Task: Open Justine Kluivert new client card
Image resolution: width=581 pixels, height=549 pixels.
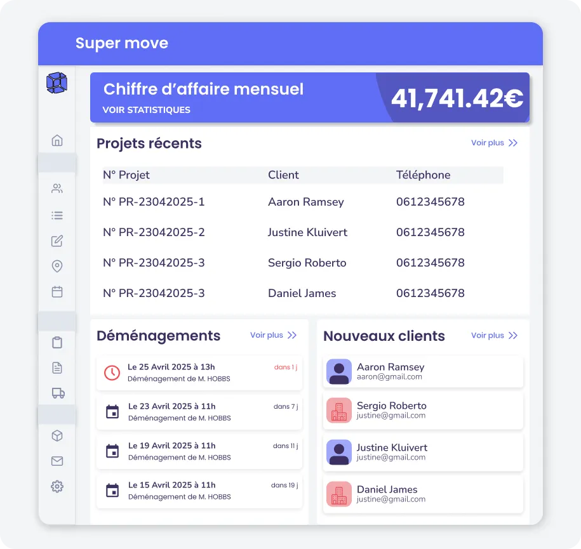Action: click(423, 453)
